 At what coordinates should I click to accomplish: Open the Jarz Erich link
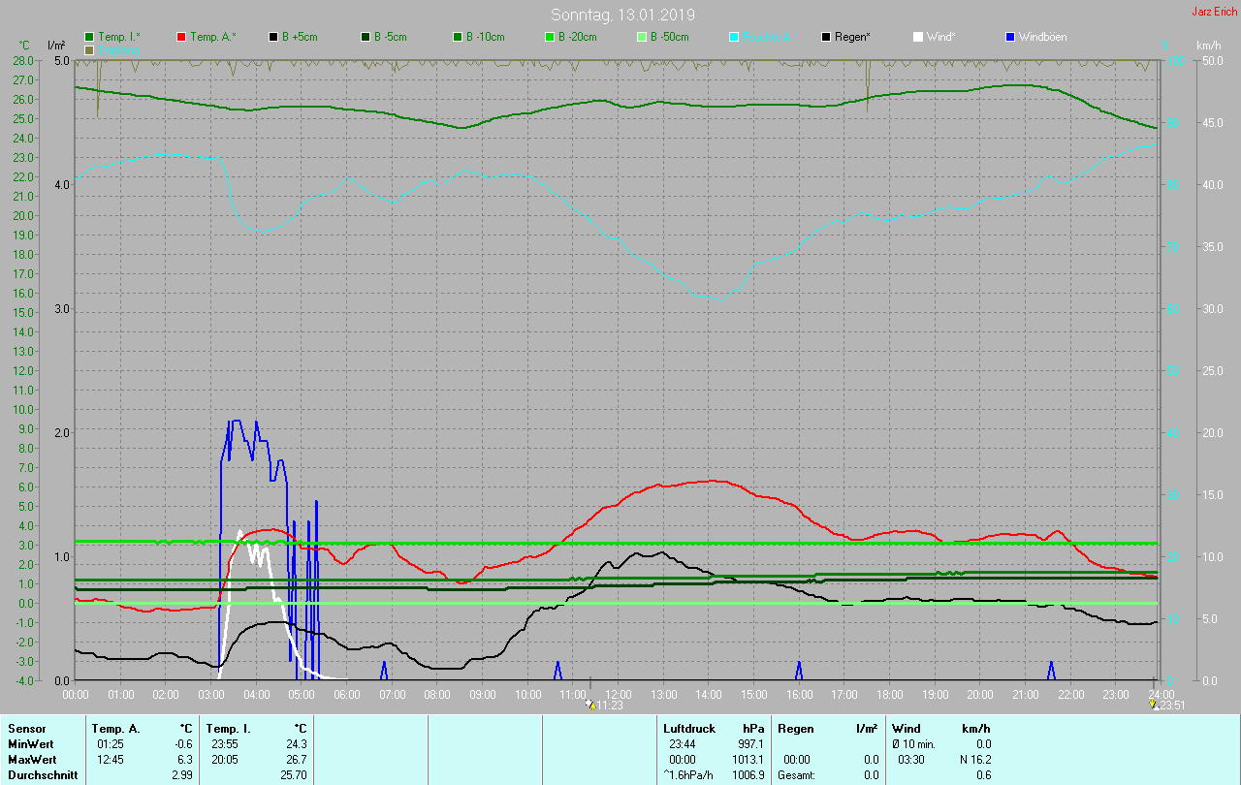coord(1214,12)
